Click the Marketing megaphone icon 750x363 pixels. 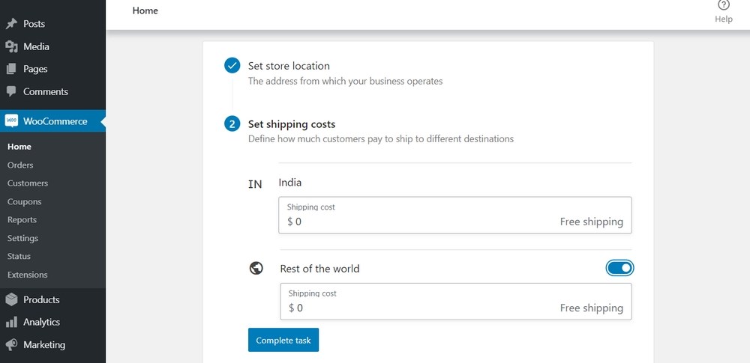11,345
